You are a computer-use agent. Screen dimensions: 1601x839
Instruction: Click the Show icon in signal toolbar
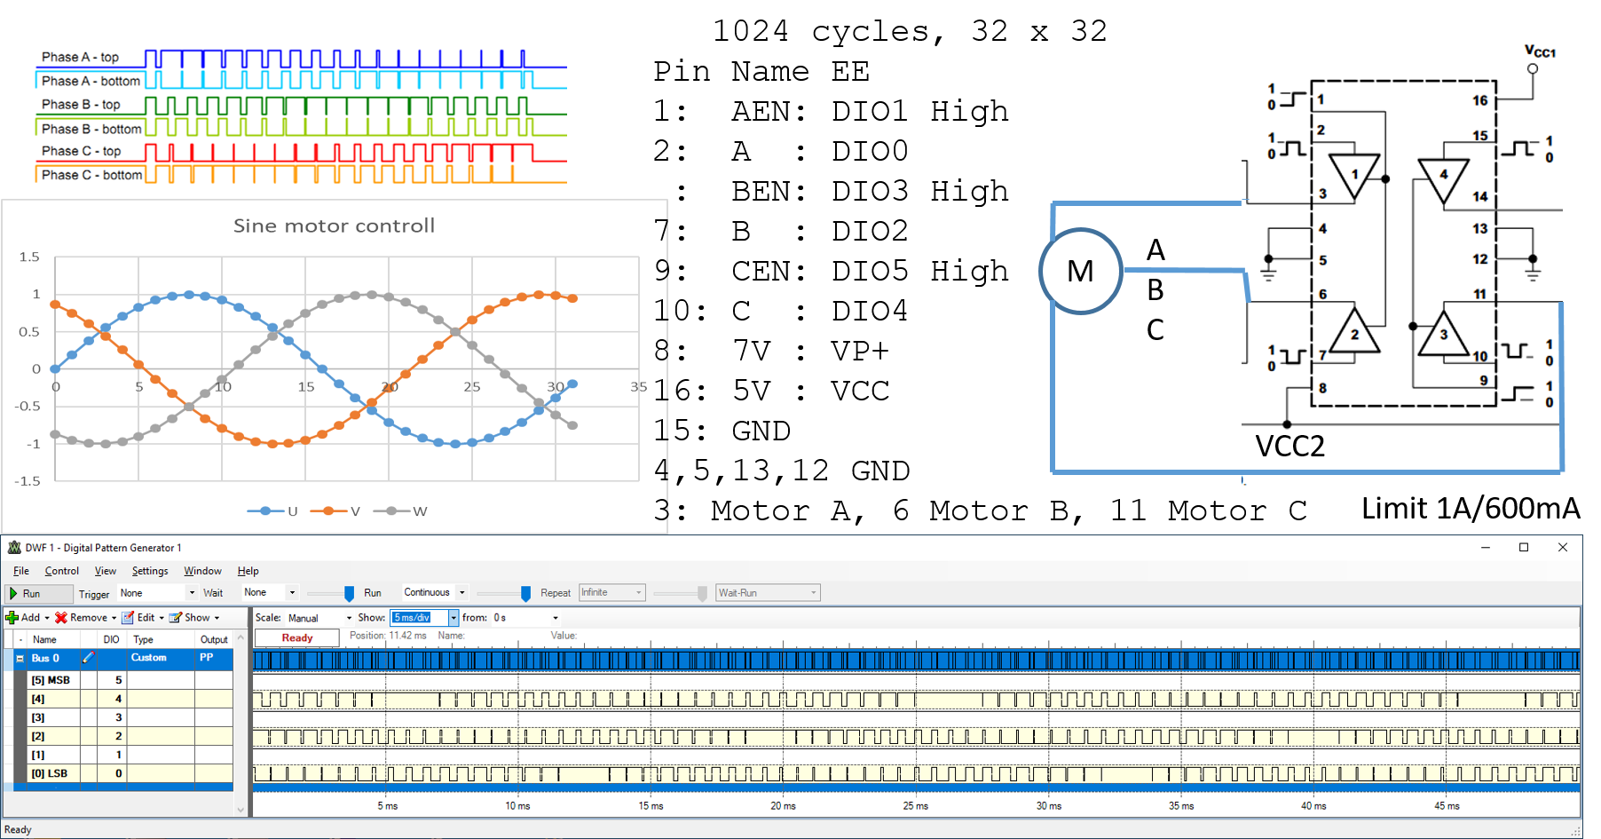(x=176, y=617)
